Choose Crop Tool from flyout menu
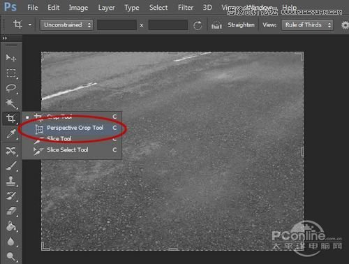Image resolution: width=349 pixels, height=264 pixels. click(72, 117)
